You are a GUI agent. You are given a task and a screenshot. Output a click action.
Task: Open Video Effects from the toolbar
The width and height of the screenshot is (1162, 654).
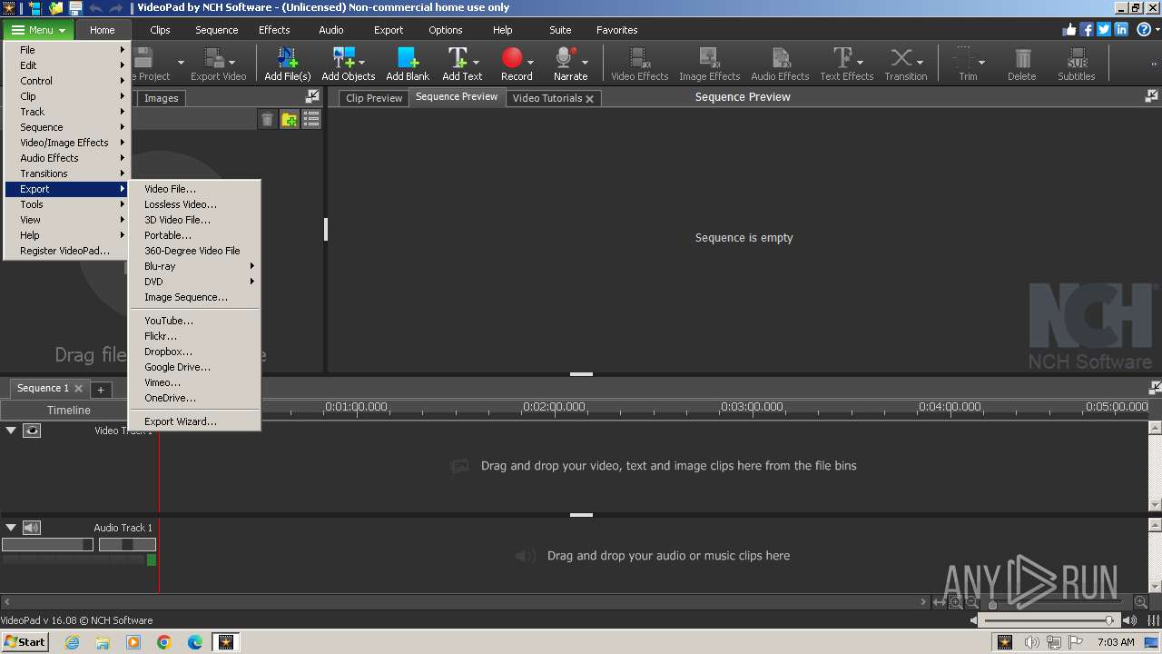[x=639, y=64]
